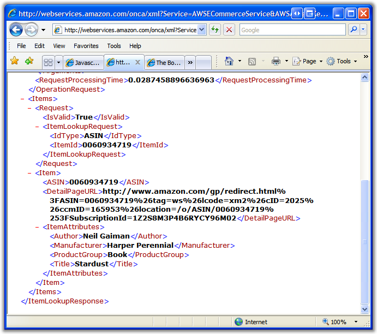Click the title bar window-arrow icon
Image resolution: width=377 pixels, height=334 pixels.
coord(310,14)
